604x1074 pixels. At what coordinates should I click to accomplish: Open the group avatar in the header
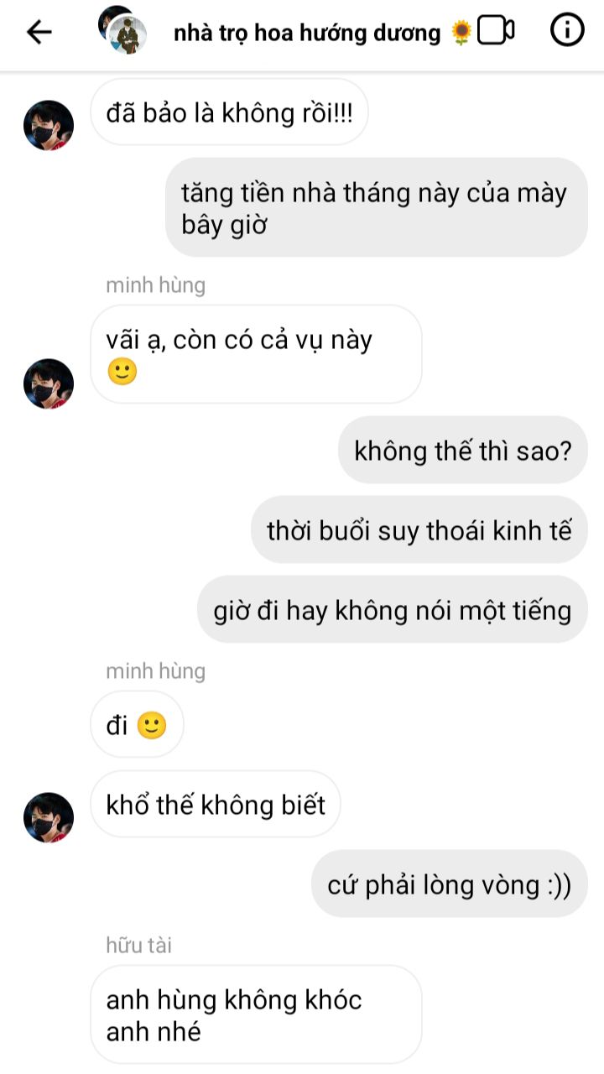coord(122,29)
